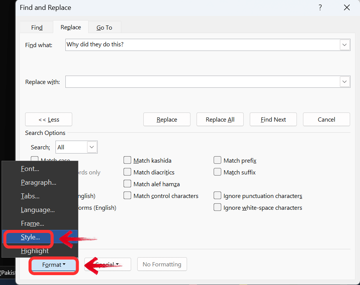The image size is (360, 285).
Task: Check Match suffix option
Action: [217, 172]
